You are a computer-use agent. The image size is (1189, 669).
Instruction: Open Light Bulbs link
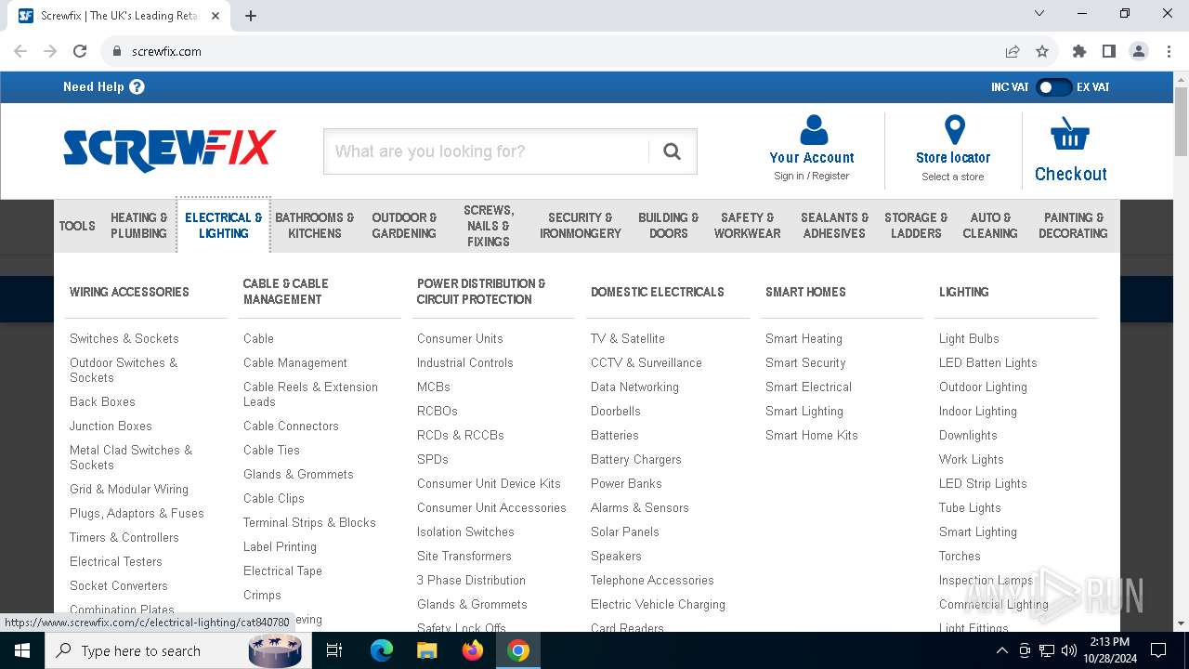click(x=969, y=338)
